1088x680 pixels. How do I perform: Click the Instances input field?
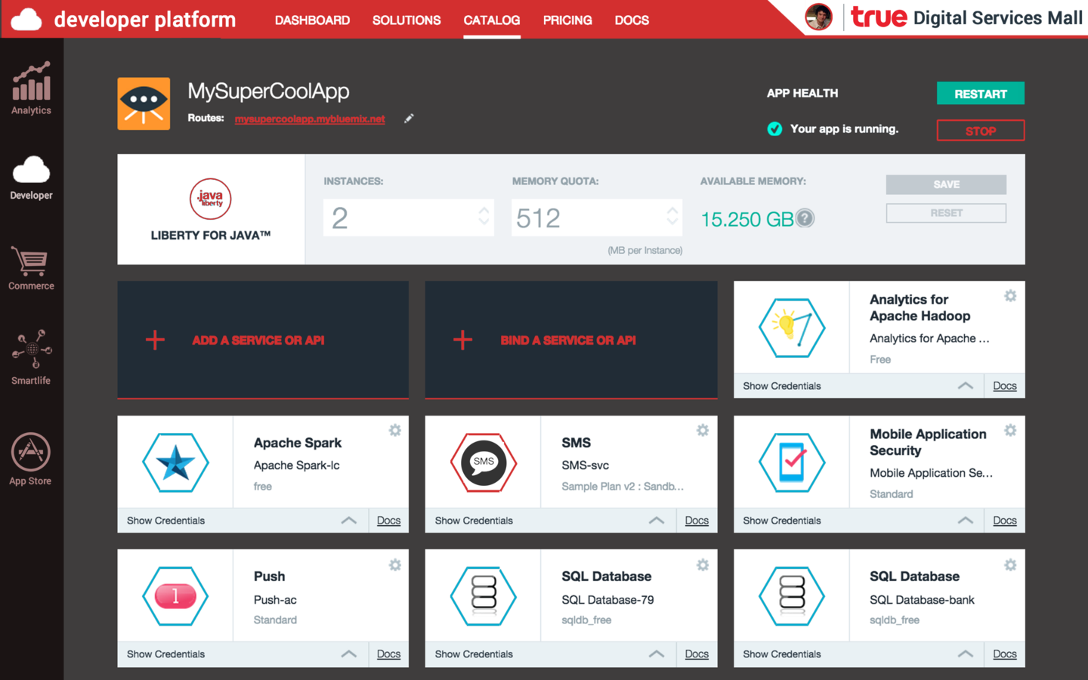(x=409, y=218)
